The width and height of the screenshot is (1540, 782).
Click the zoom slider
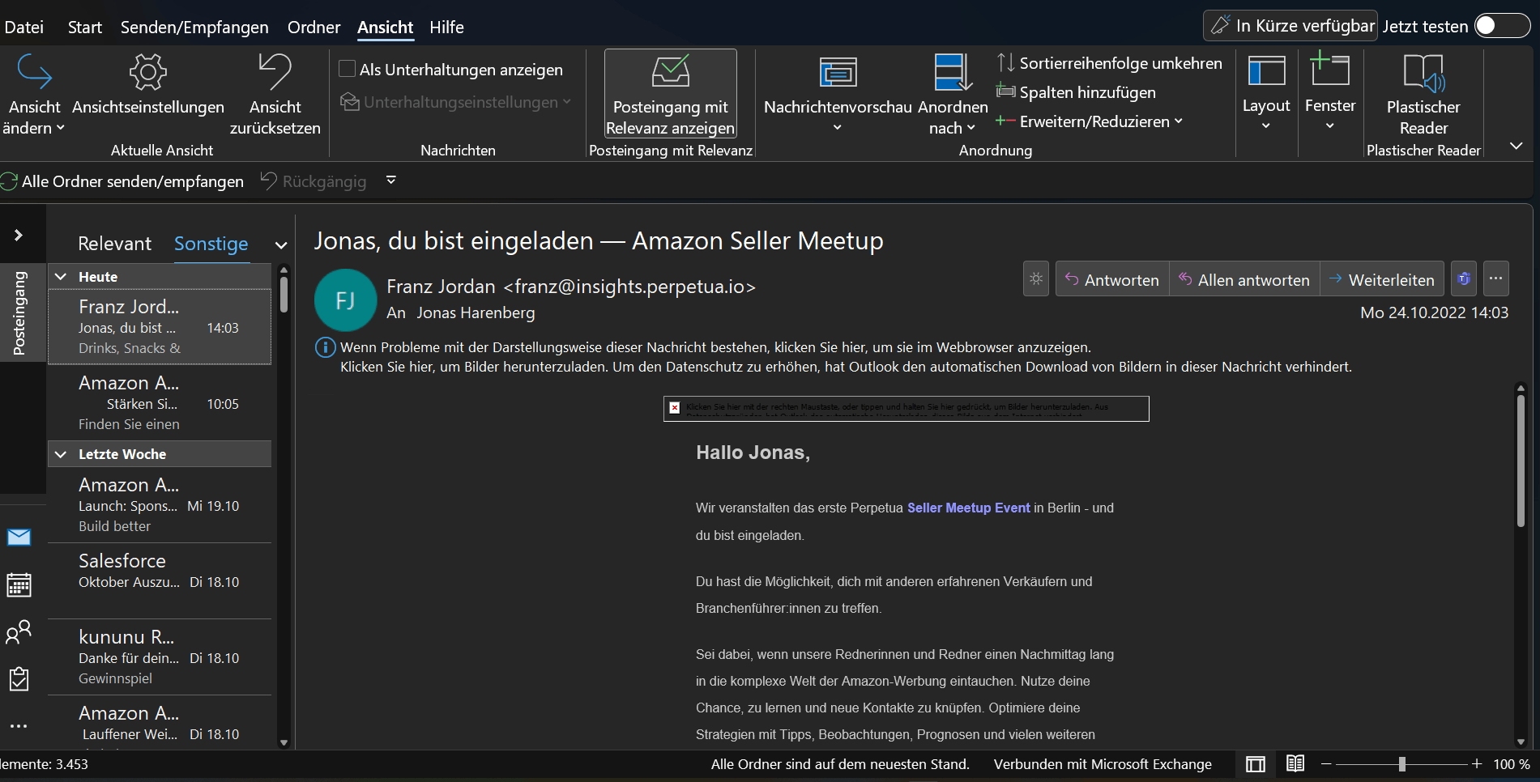tap(1401, 764)
